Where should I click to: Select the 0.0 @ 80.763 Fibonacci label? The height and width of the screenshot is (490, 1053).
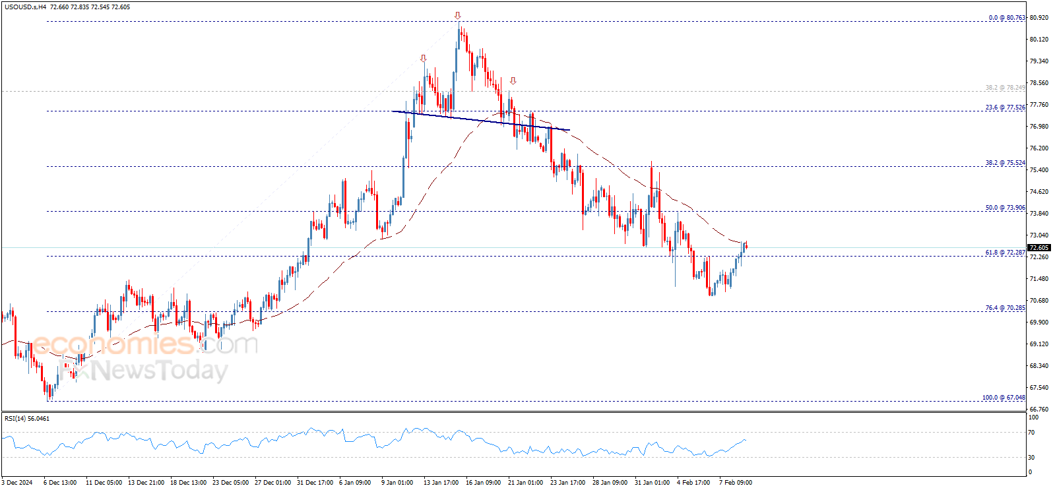tap(1007, 18)
